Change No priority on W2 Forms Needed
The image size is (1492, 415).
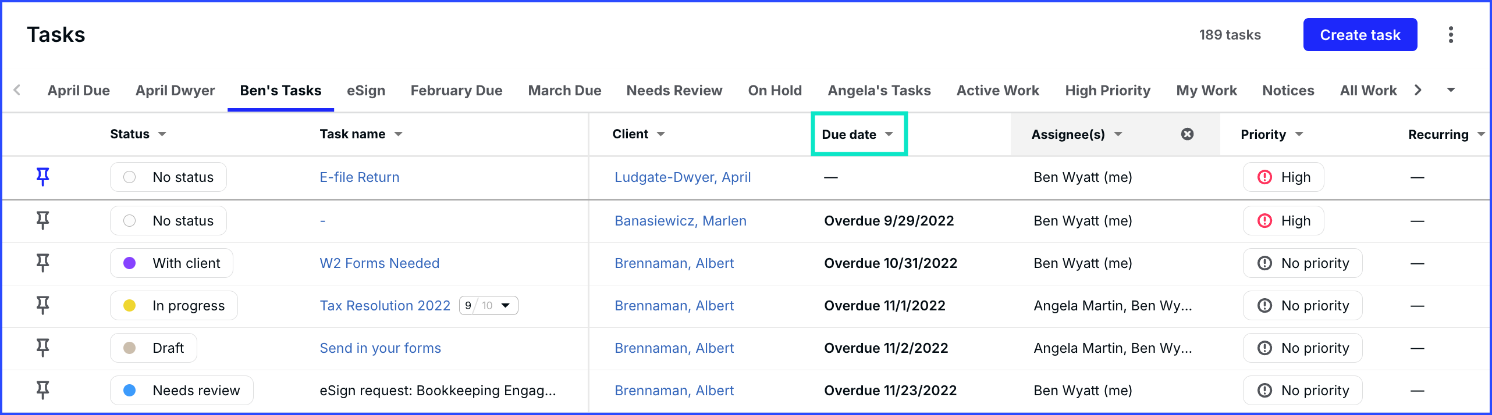[x=1302, y=263]
